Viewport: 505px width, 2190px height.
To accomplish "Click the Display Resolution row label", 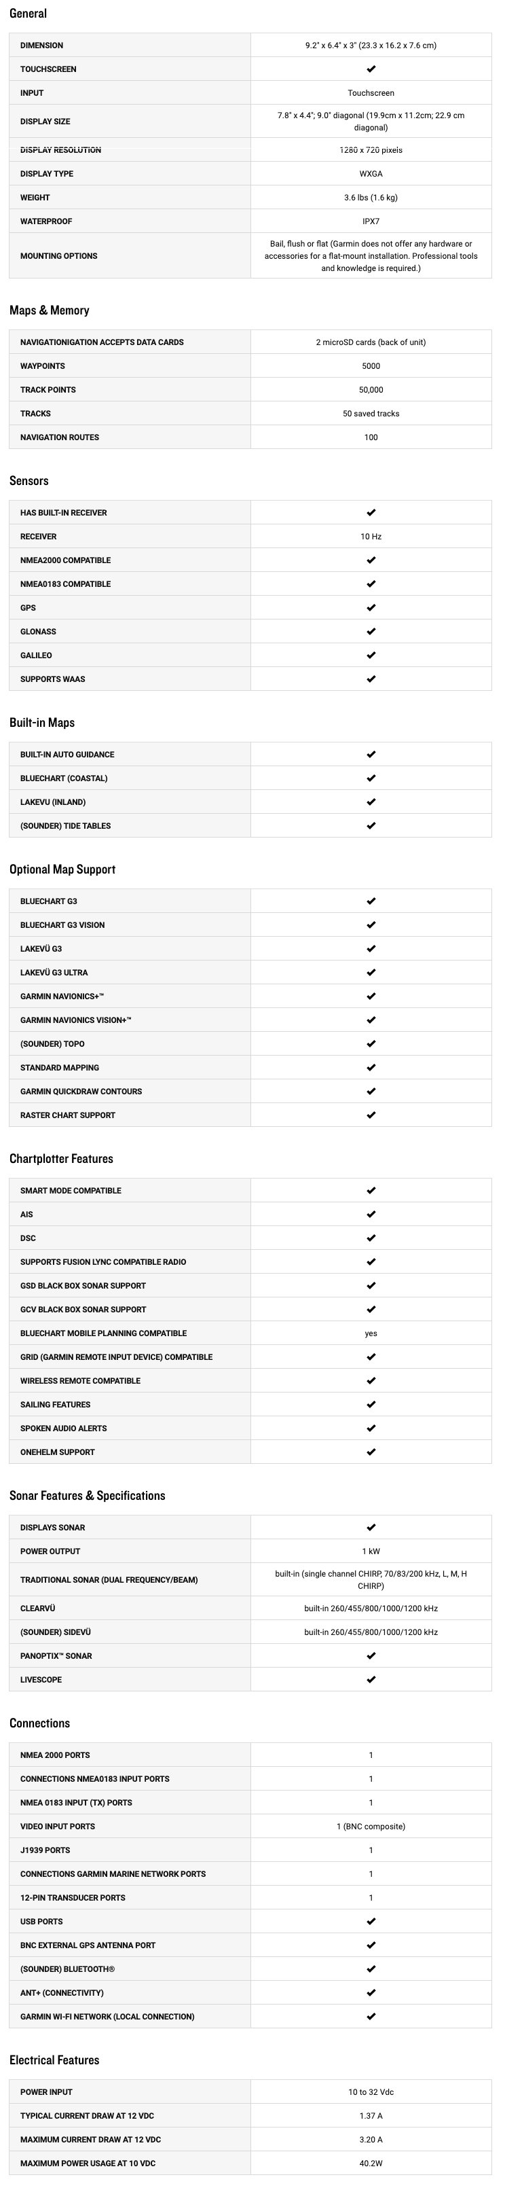I will coord(60,149).
